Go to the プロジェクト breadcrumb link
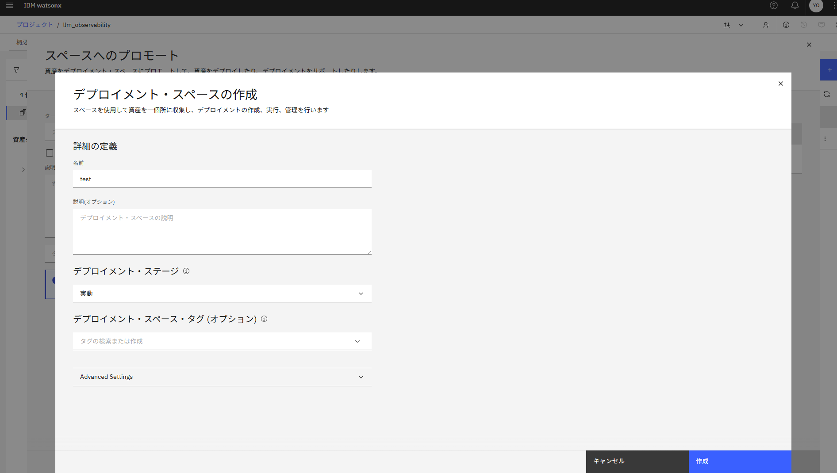The height and width of the screenshot is (473, 837). coord(35,25)
